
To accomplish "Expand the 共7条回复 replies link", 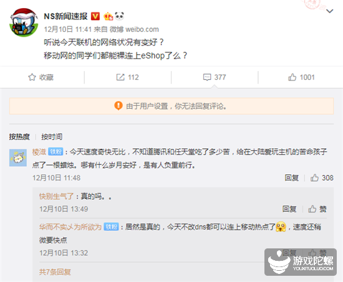I will click(55, 272).
